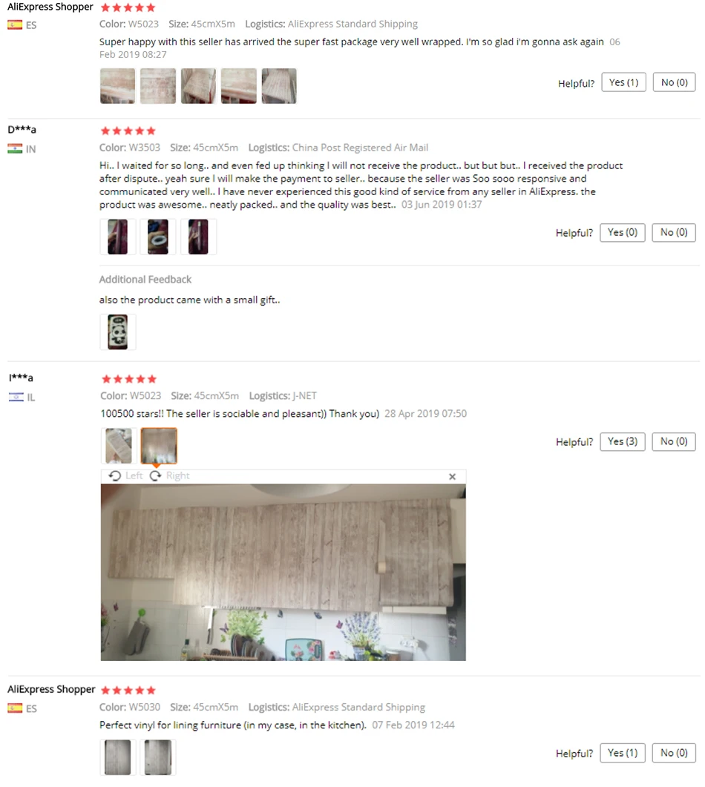Click Yes (0) on D***a's review

click(622, 232)
